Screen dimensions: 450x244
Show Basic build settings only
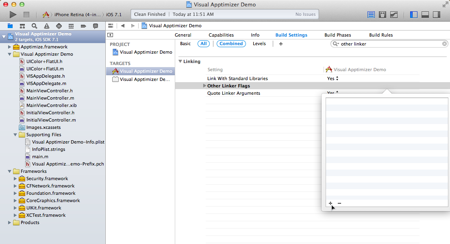coord(185,44)
